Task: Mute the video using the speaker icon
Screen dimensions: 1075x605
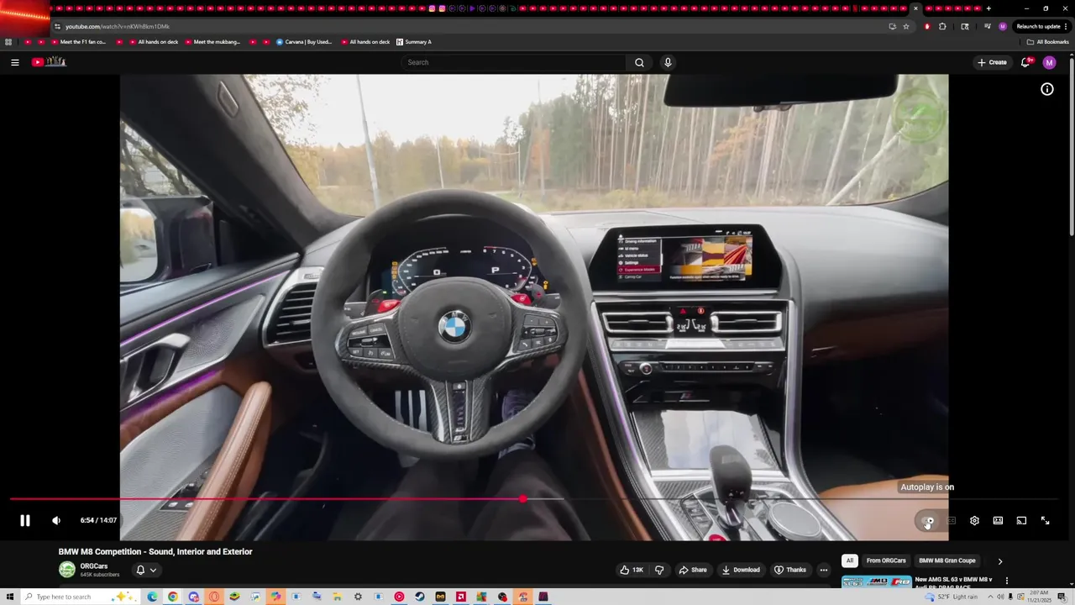Action: point(56,520)
